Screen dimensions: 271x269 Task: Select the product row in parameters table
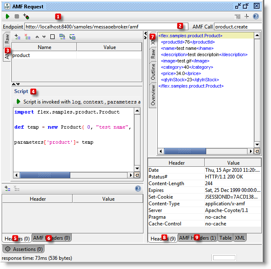coord(77,55)
